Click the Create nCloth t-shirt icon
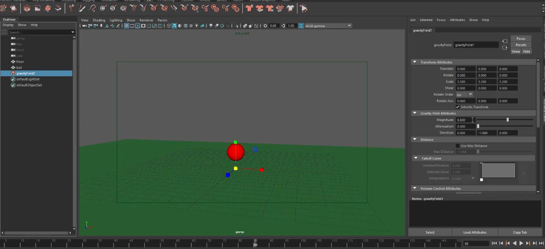 249,8
